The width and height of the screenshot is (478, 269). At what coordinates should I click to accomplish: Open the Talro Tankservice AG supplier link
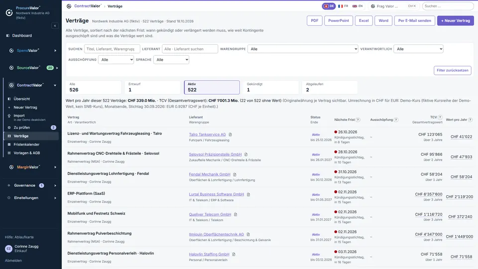(207, 134)
